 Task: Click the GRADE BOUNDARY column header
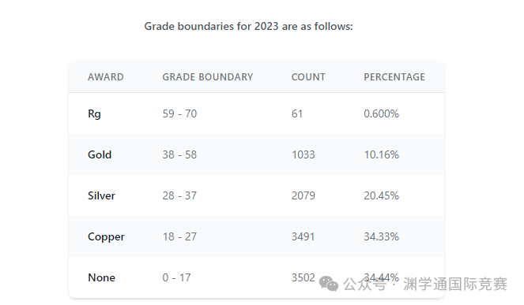[x=208, y=77]
